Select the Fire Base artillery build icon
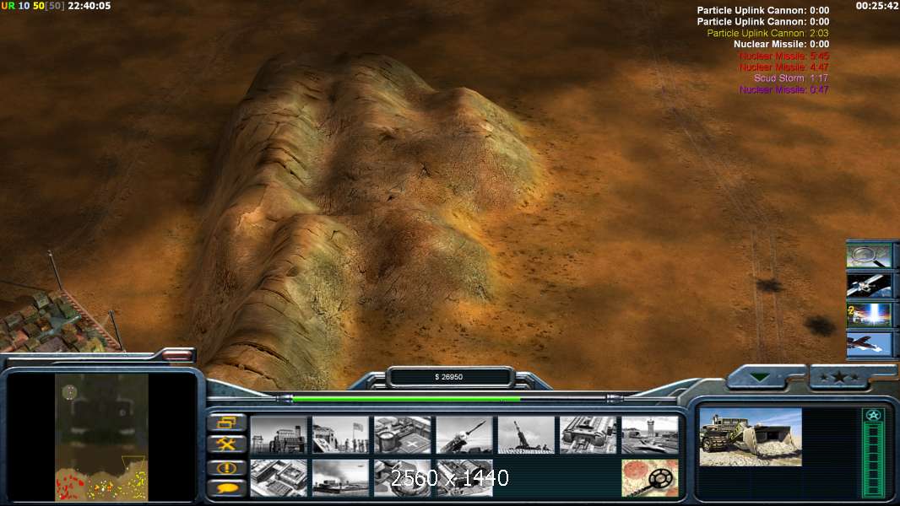The width and height of the screenshot is (900, 506). coord(526,435)
